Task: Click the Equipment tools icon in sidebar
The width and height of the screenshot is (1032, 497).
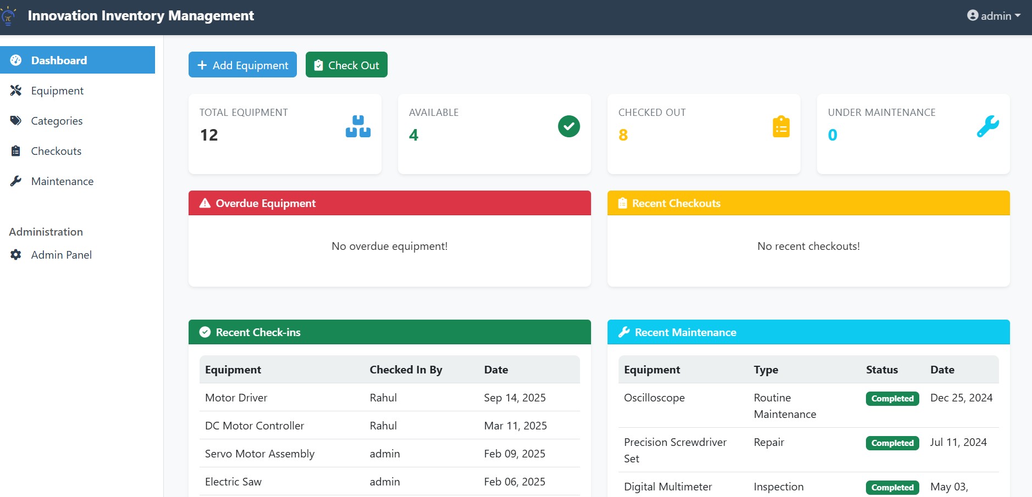Action: [16, 91]
